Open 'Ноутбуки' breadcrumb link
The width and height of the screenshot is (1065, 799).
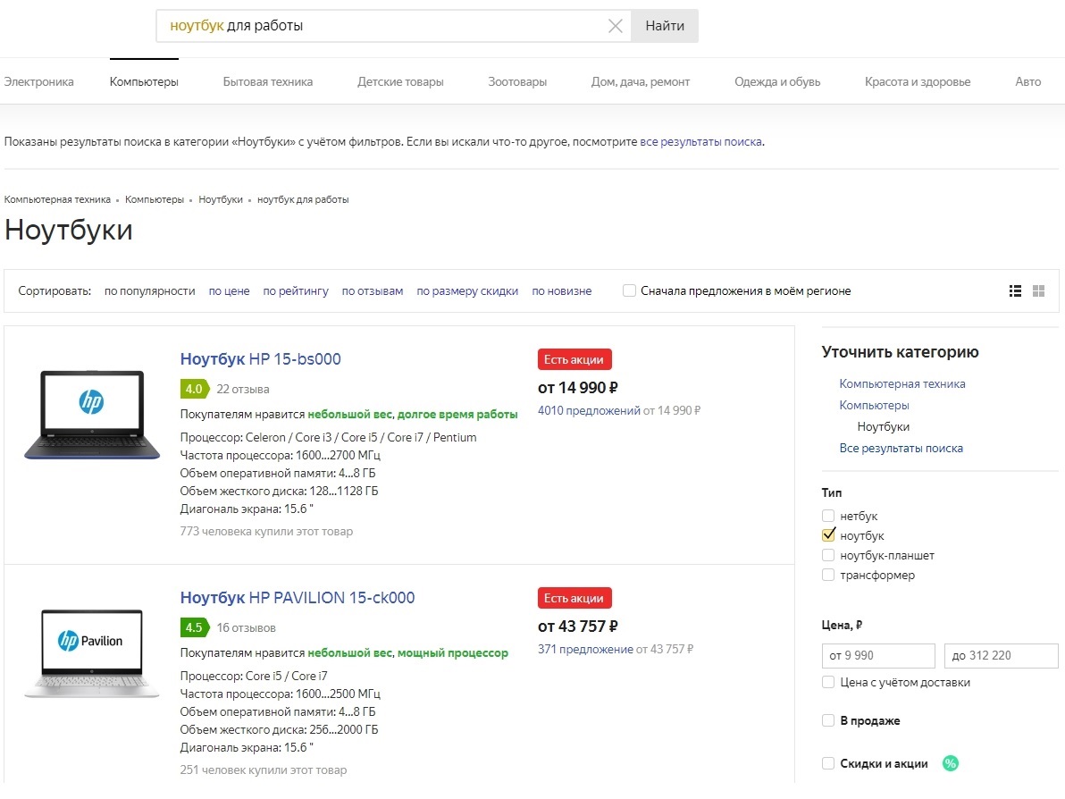[220, 199]
